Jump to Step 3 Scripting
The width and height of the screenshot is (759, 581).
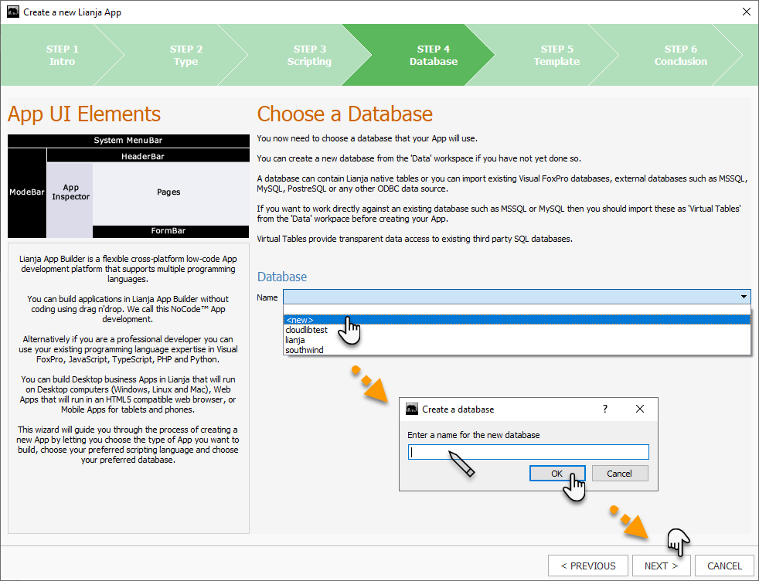click(309, 55)
